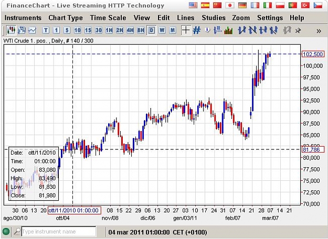Open the Help menu
Image resolution: width=328 pixels, height=239 pixels.
click(297, 18)
